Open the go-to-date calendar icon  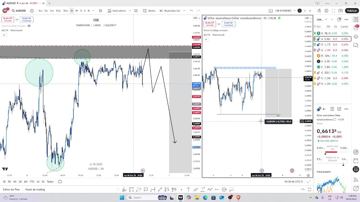[x=60, y=182]
